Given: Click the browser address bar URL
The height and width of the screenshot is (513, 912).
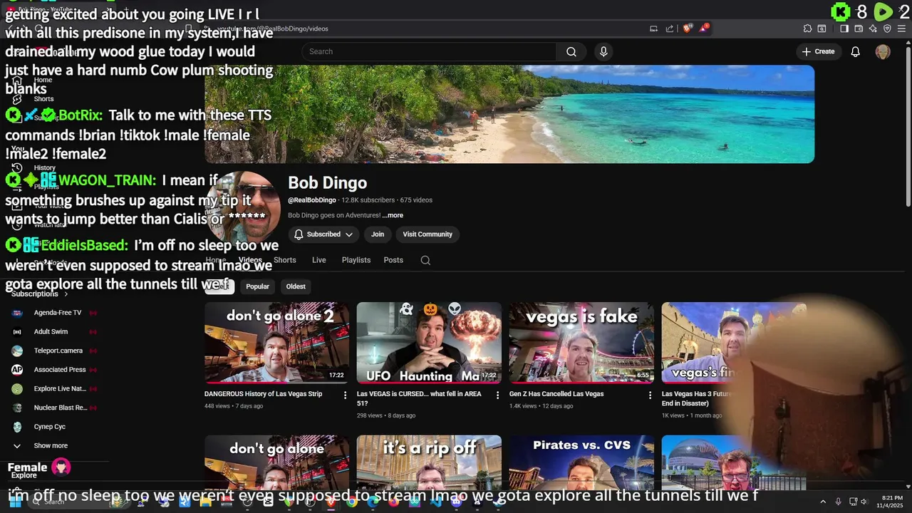Looking at the screenshot, I should click(273, 28).
